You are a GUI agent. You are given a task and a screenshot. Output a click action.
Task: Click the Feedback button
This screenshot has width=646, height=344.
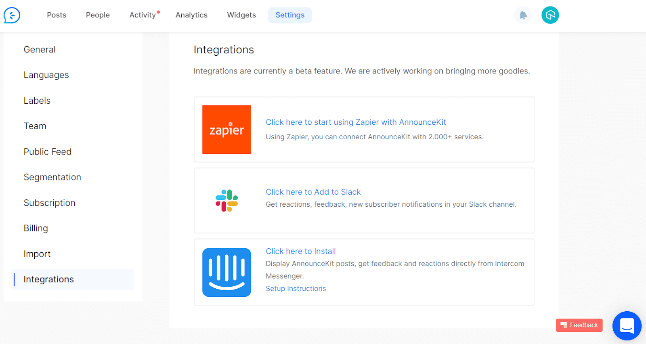[x=579, y=325]
